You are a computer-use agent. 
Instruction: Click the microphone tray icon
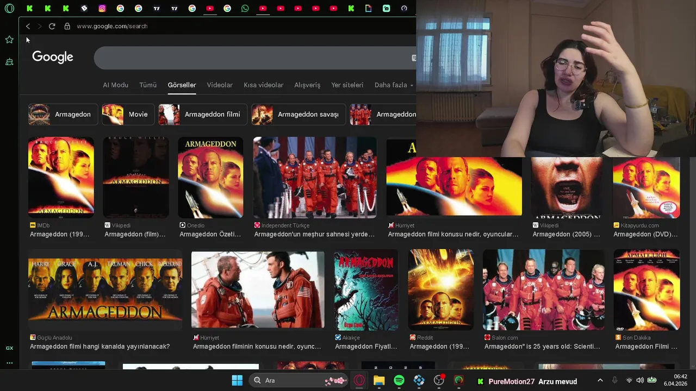click(x=614, y=381)
